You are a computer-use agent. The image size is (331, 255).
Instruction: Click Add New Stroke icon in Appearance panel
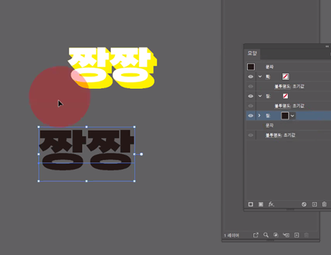(251, 204)
